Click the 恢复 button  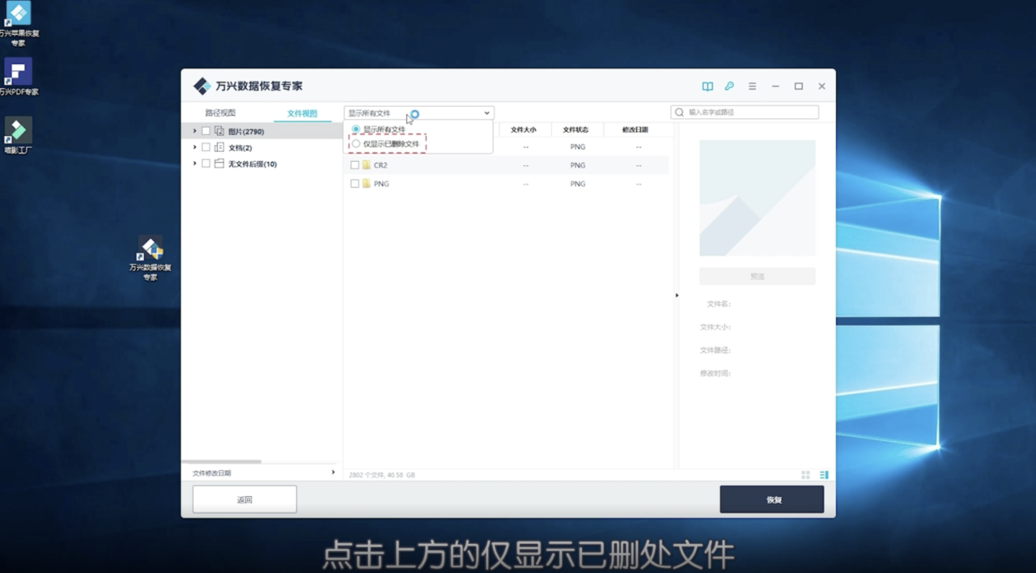(772, 499)
